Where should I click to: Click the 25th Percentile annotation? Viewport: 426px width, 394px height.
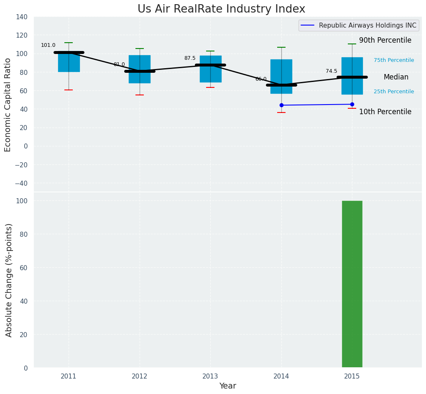click(x=394, y=92)
